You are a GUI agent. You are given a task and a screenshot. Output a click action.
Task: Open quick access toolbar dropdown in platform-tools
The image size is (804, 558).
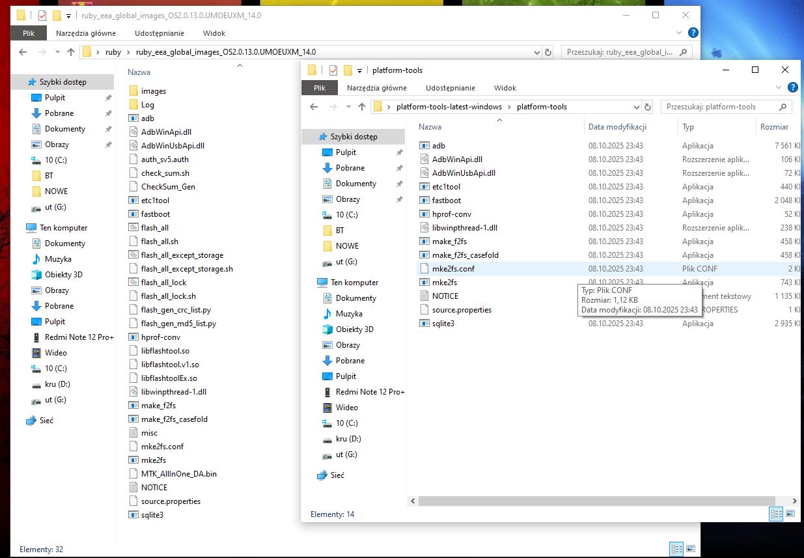359,70
